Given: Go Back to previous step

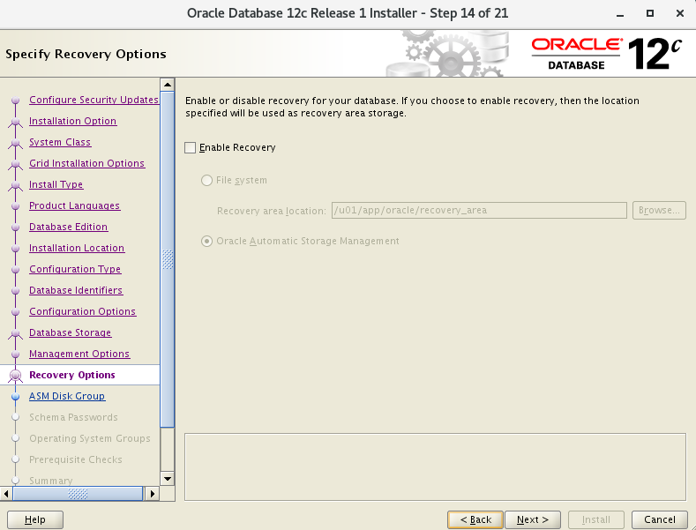Looking at the screenshot, I should tap(475, 519).
